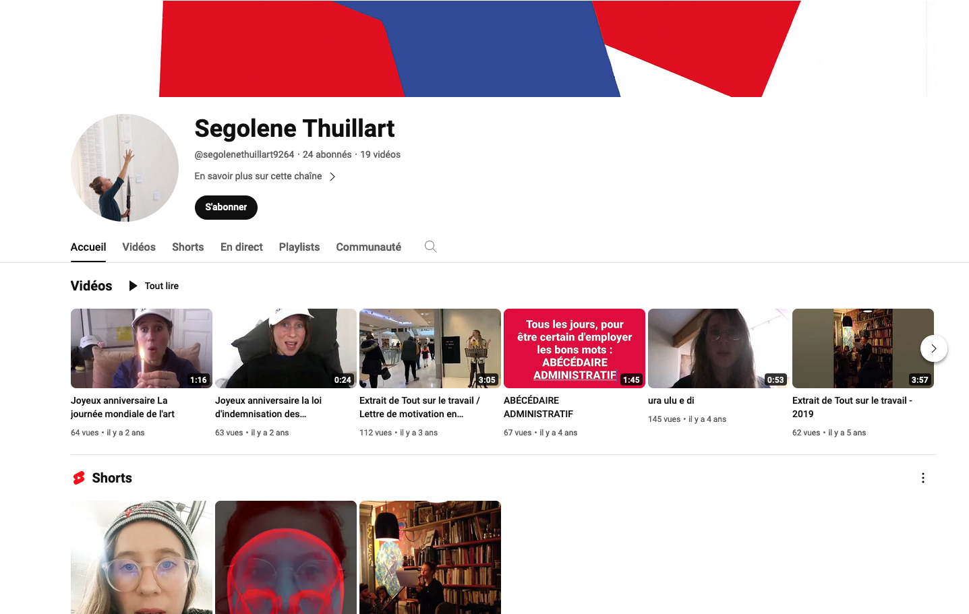This screenshot has height=614, width=969.
Task: Open the Shorts tab
Action: click(x=187, y=247)
